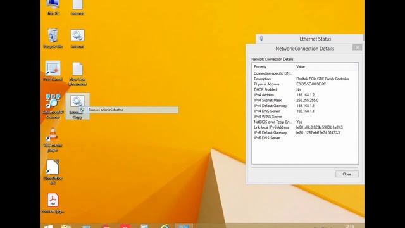This screenshot has width=405, height=228.
Task: Click the 255.255.255.0 subnet value
Action: click(307, 100)
